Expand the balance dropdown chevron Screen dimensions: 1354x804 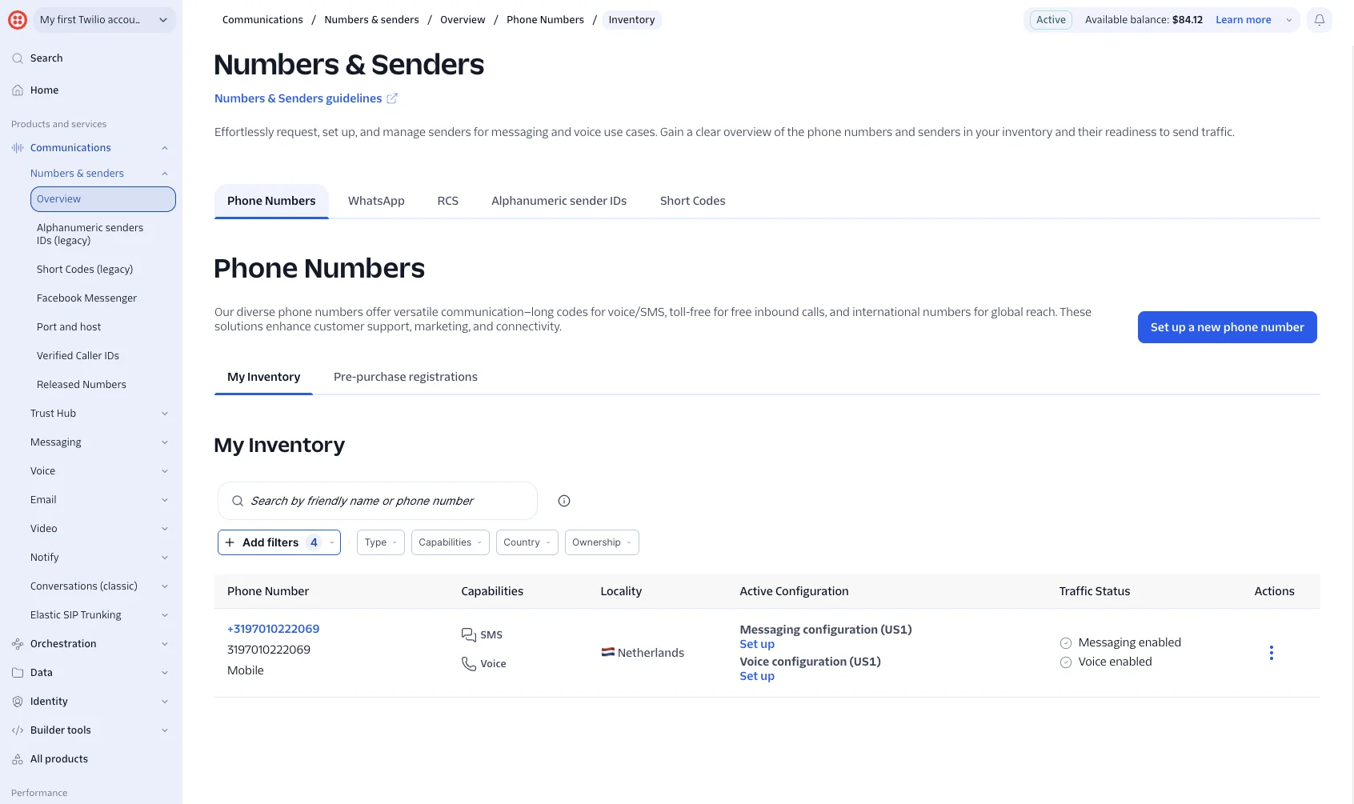coord(1288,20)
